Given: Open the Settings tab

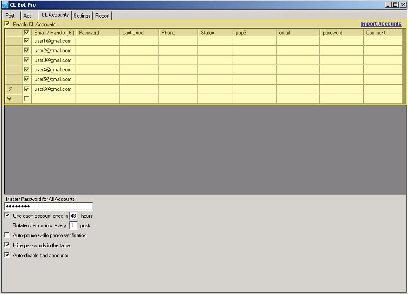Looking at the screenshot, I should point(82,16).
